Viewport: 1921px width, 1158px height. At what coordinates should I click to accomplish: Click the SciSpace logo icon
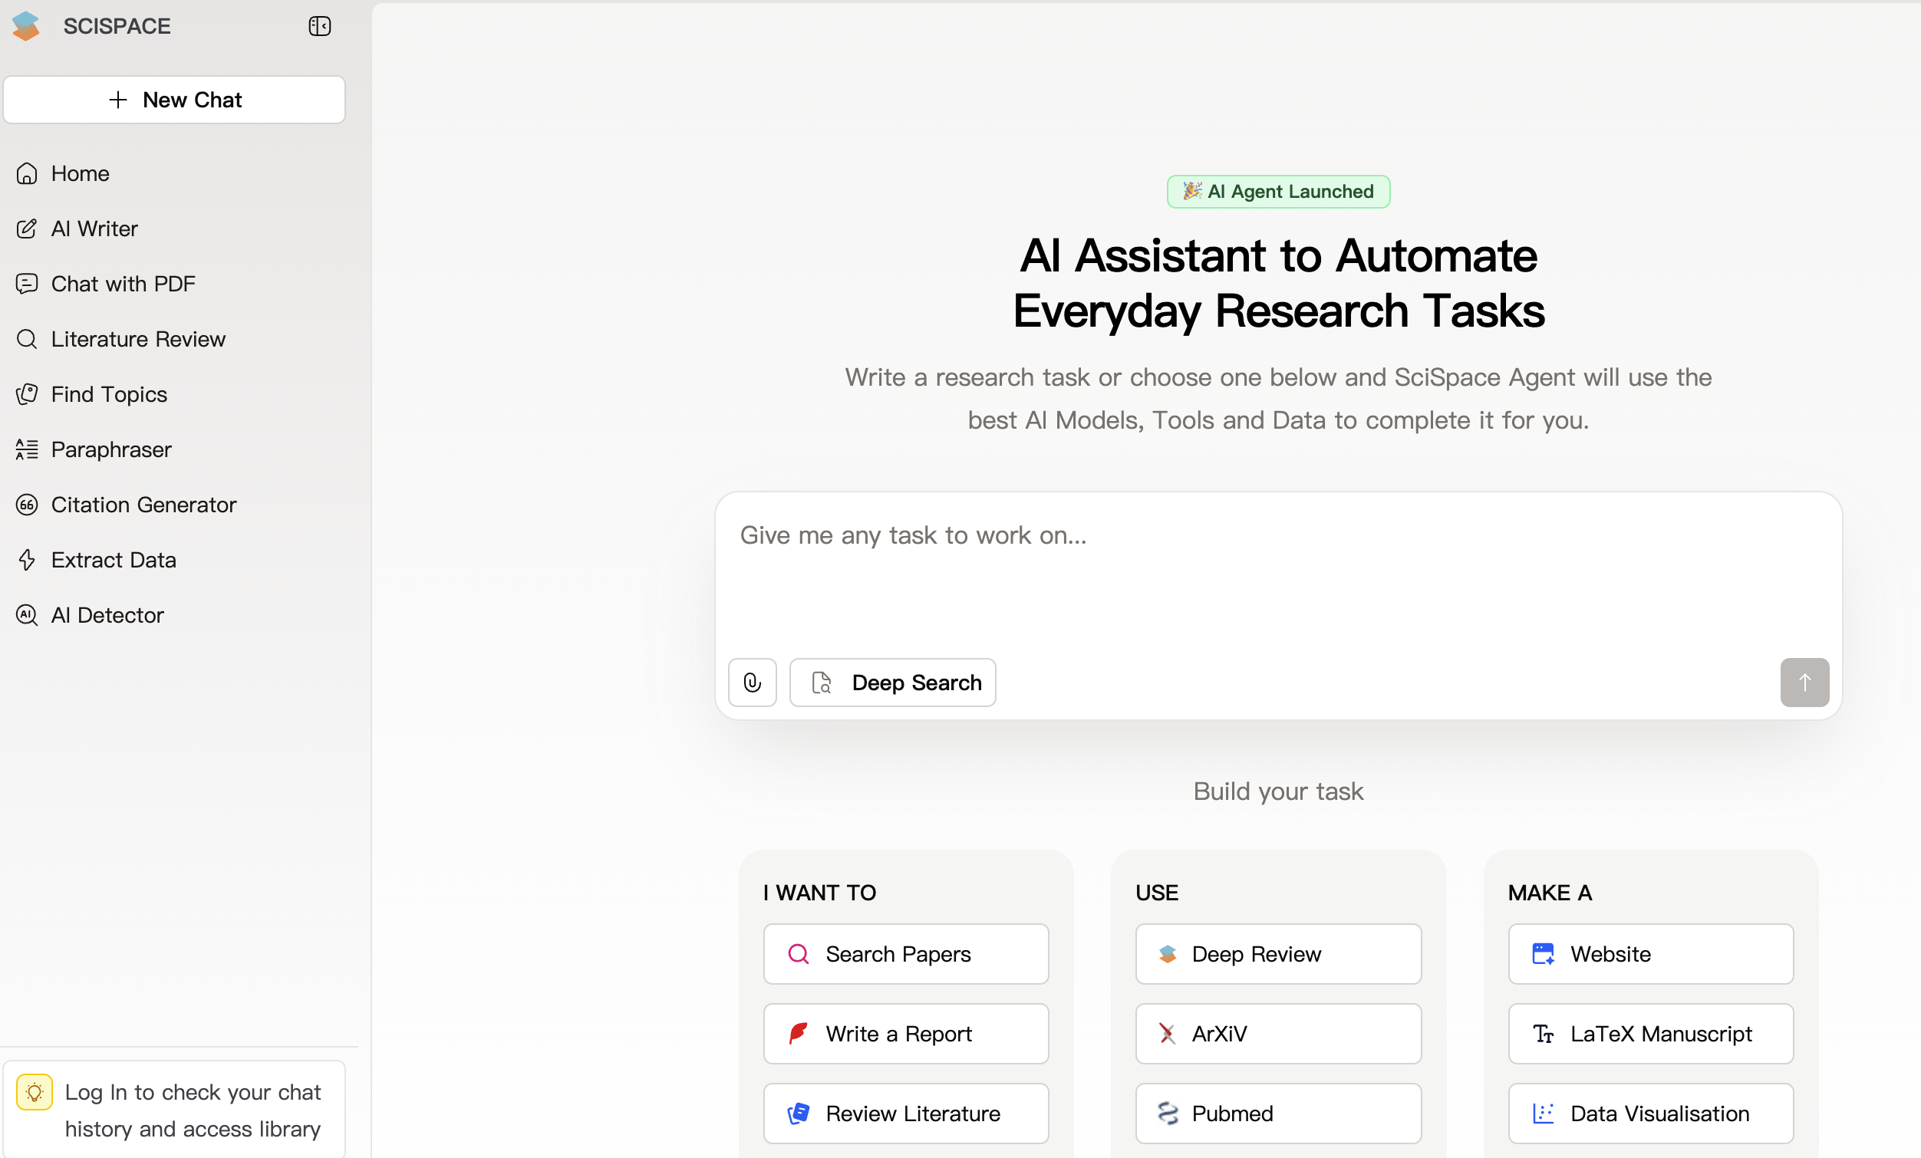[x=27, y=27]
